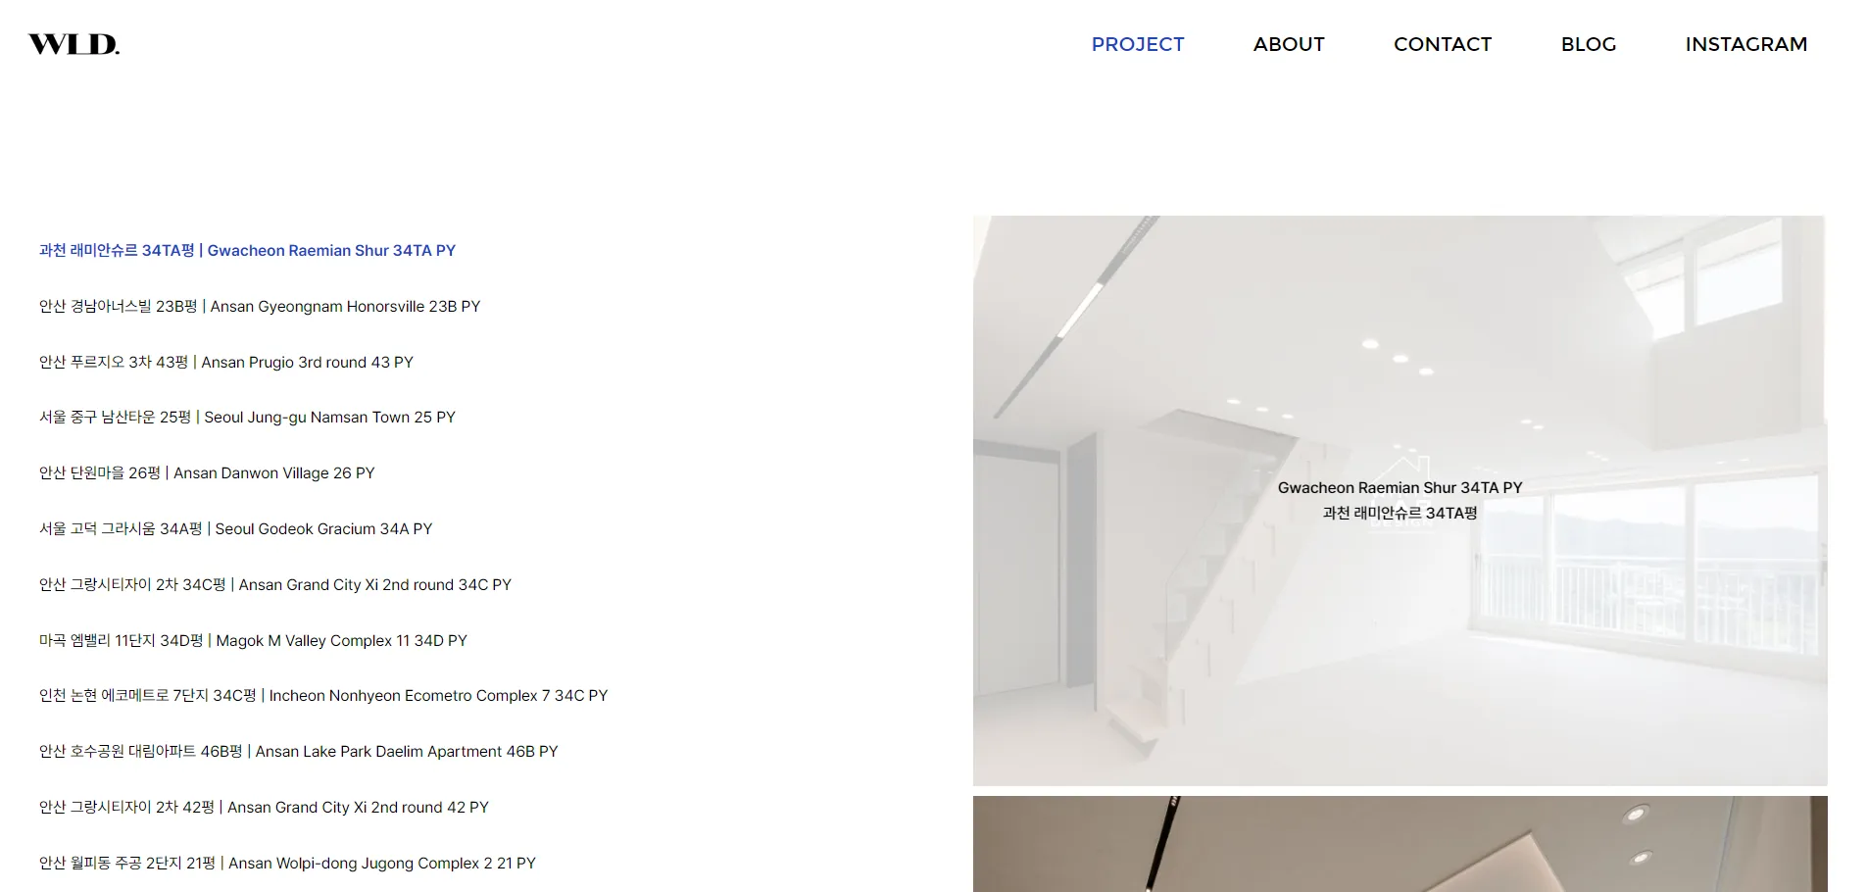Open the second project image thumbnail below
This screenshot has width=1867, height=892.
(1400, 844)
